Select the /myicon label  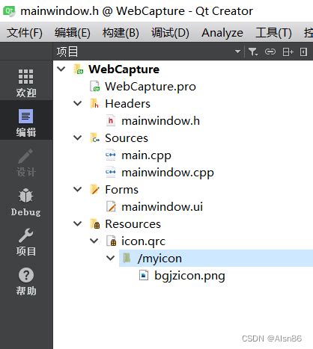click(x=159, y=259)
